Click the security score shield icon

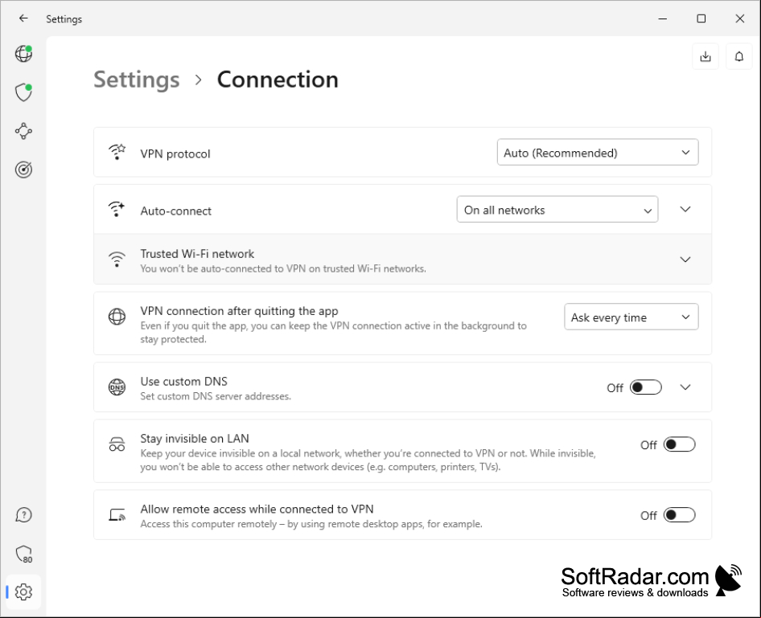[23, 554]
